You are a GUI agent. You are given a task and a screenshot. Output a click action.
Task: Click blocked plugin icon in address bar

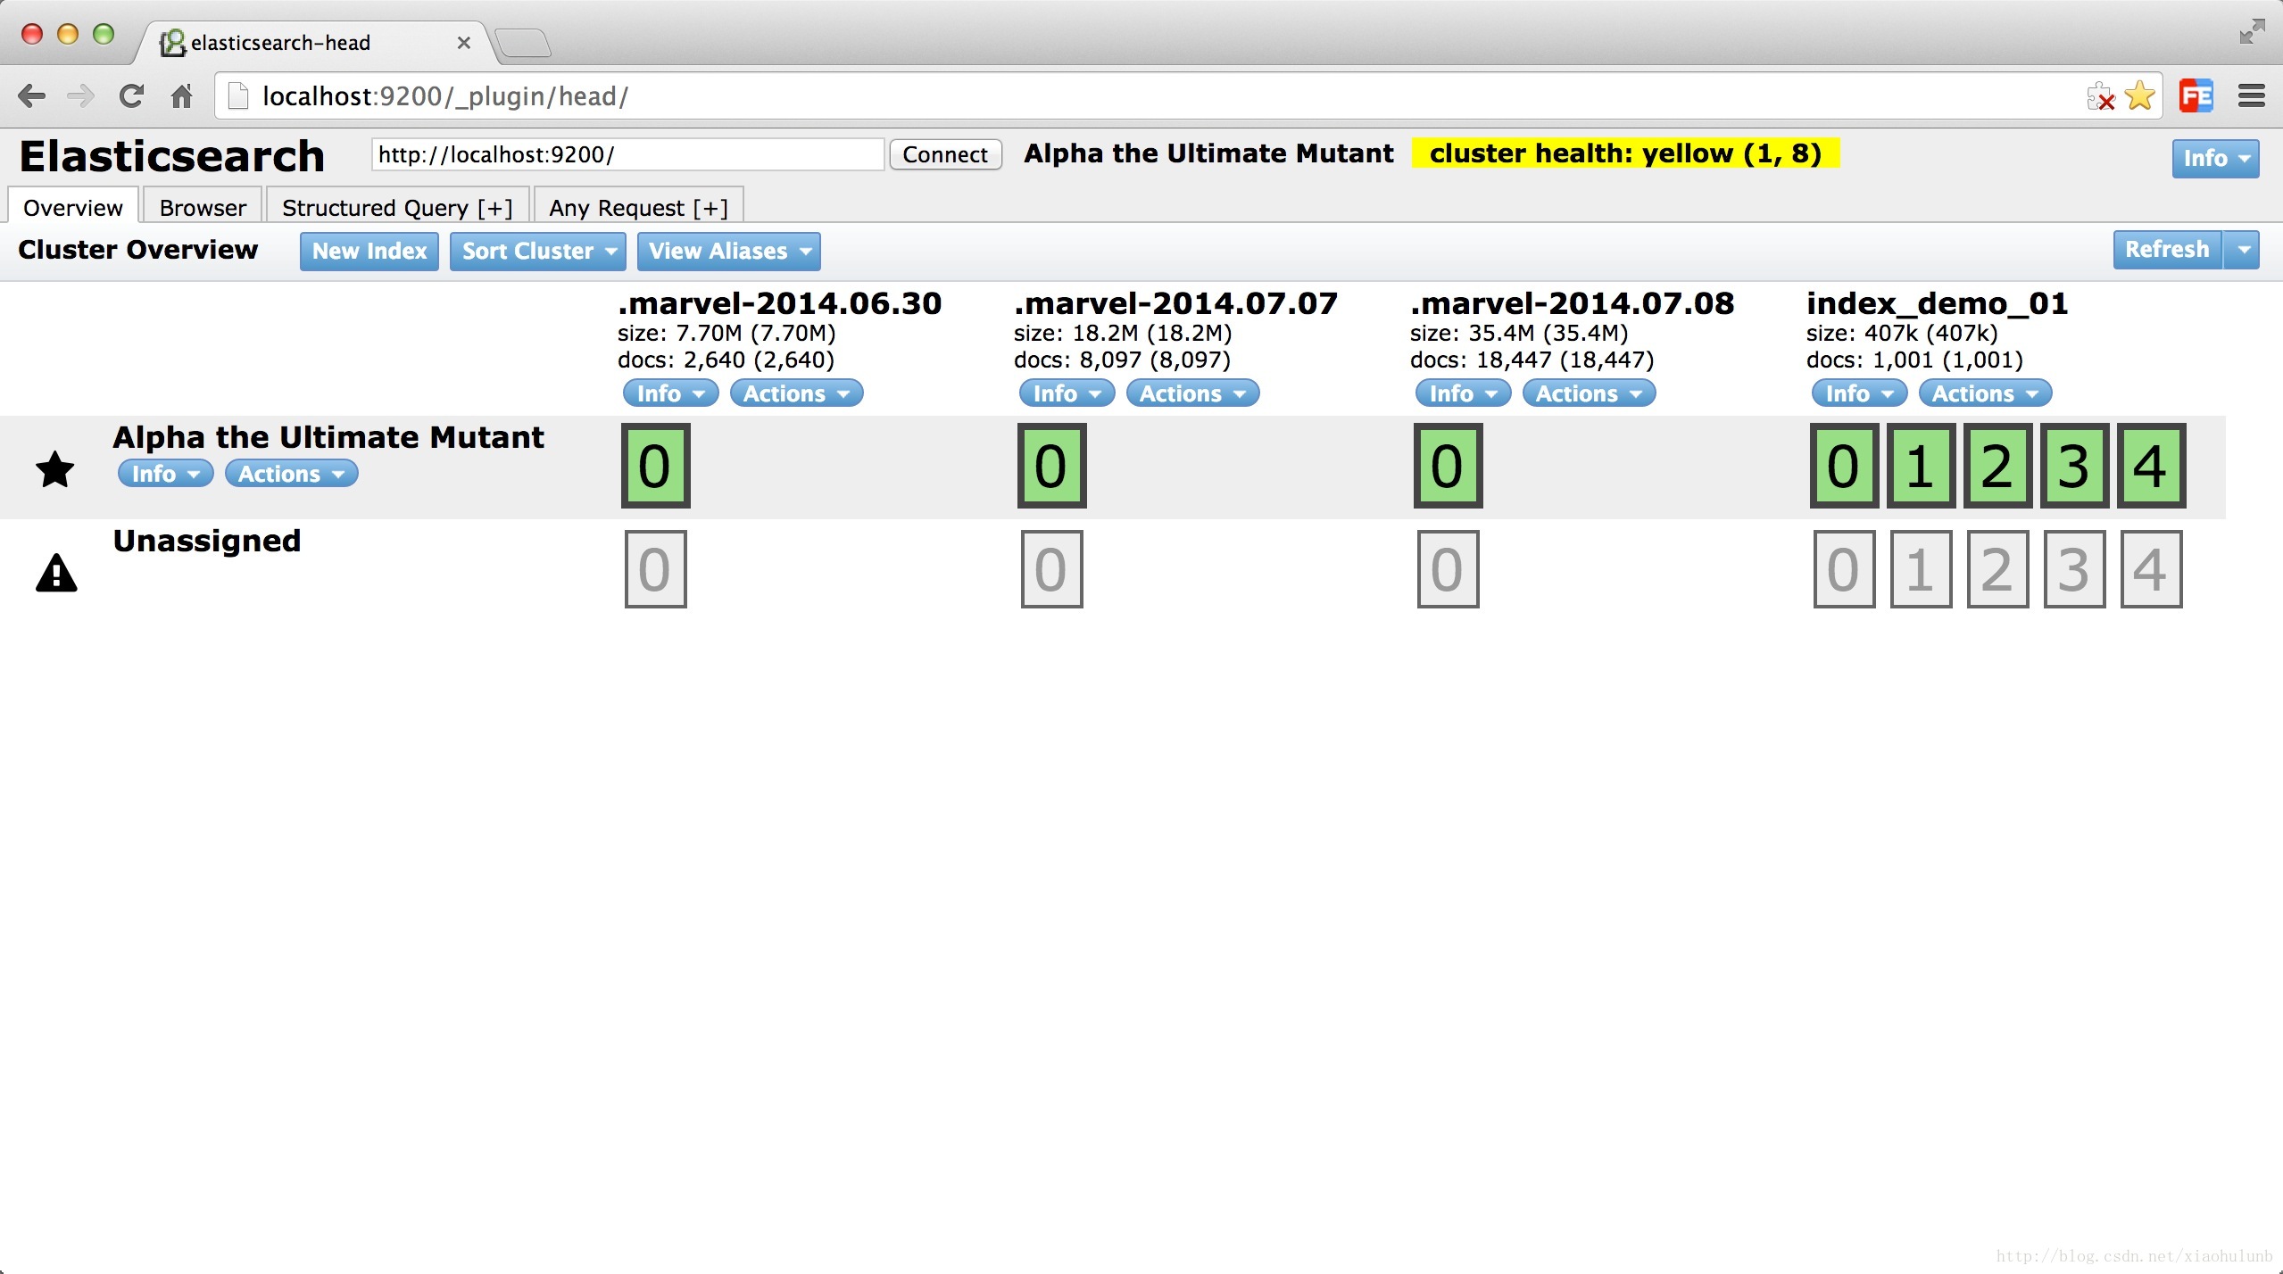2100,96
